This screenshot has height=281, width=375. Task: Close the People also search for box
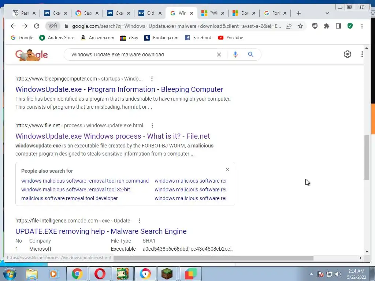[x=227, y=169]
